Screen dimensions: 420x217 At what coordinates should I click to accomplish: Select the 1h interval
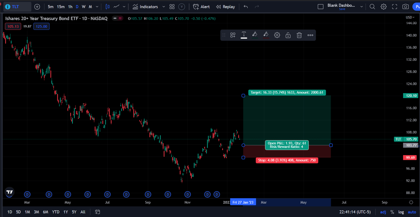coord(70,7)
